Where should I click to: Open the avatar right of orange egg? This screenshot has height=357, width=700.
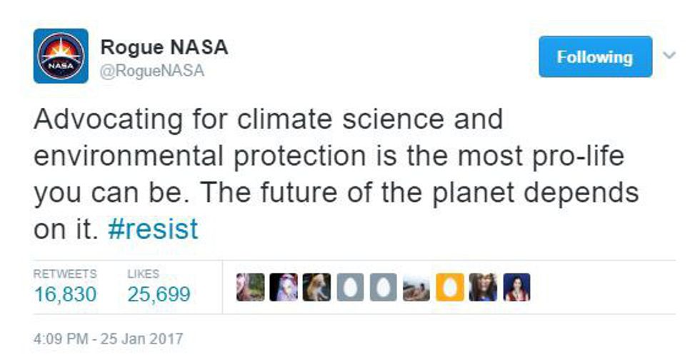point(482,287)
